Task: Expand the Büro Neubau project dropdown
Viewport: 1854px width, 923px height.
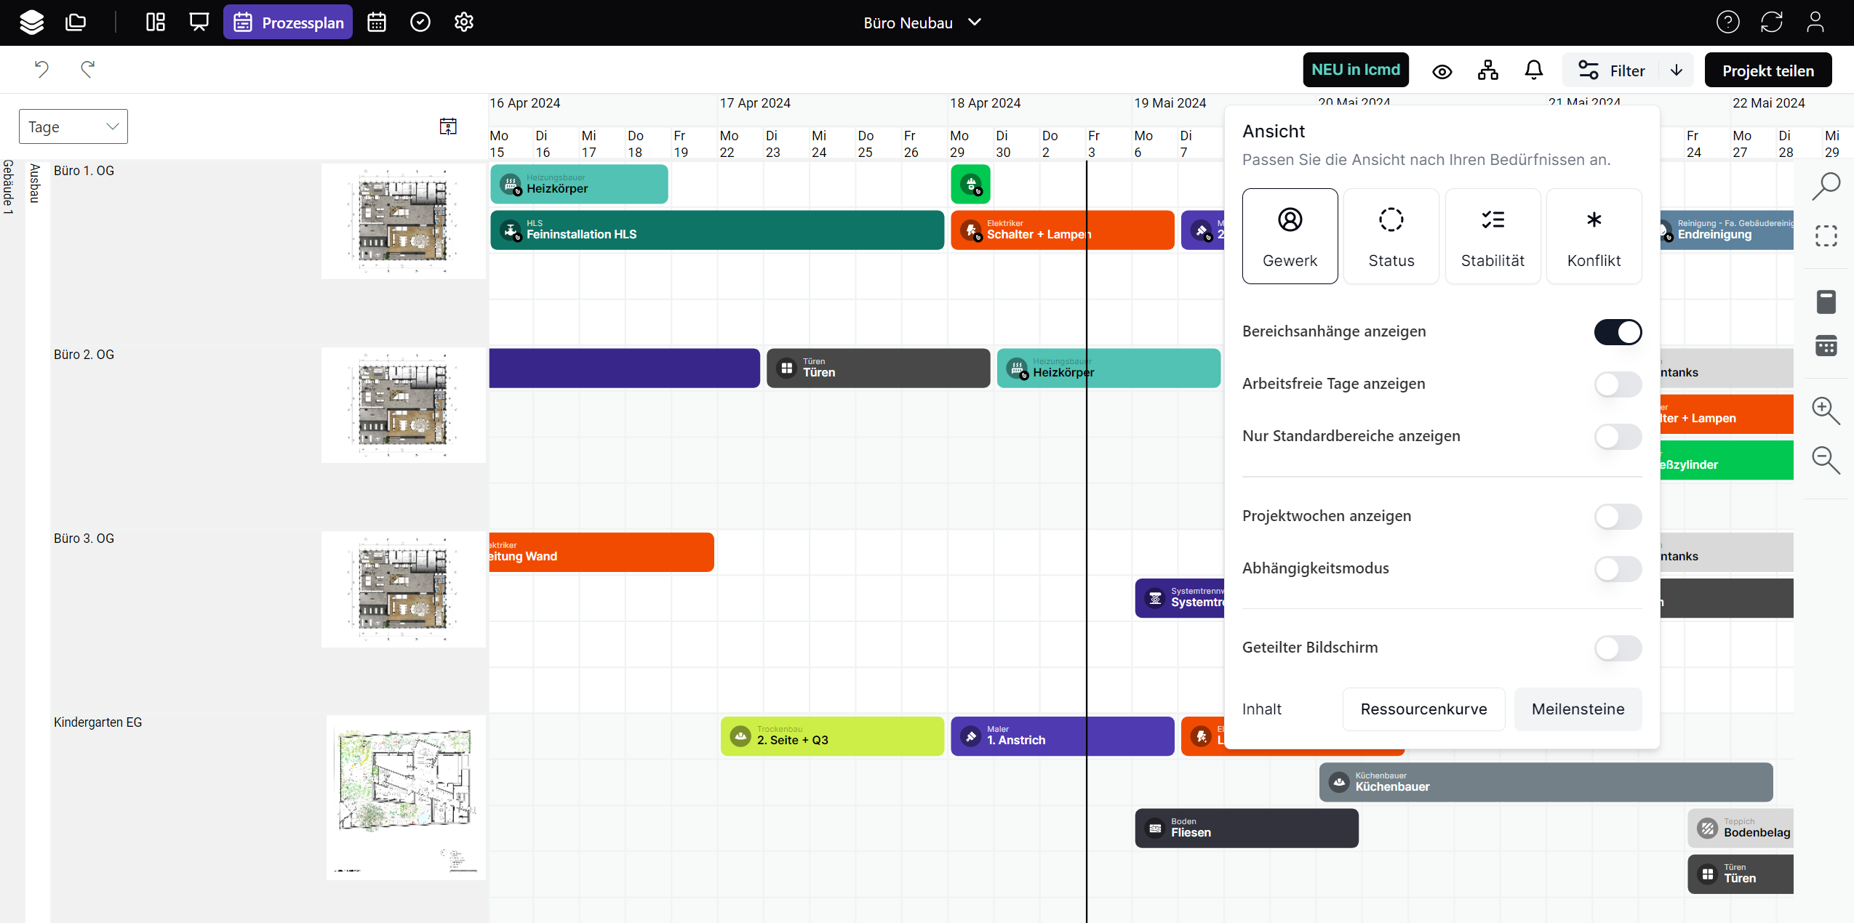Action: [x=922, y=23]
